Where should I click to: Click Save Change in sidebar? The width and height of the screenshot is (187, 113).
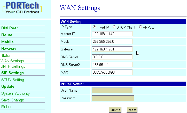point(22,100)
